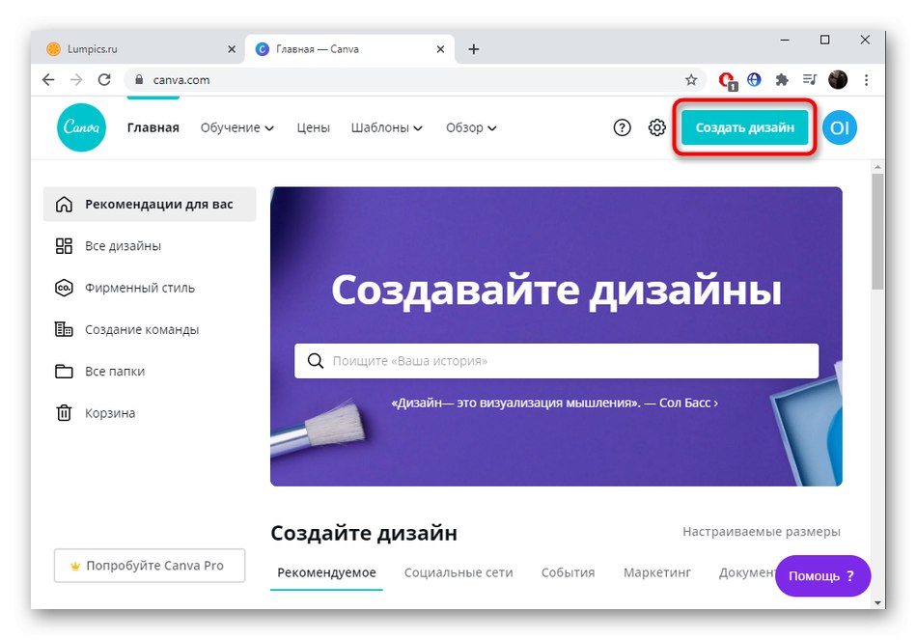Open Все папки folder icon
The height and width of the screenshot is (640, 917).
64,370
